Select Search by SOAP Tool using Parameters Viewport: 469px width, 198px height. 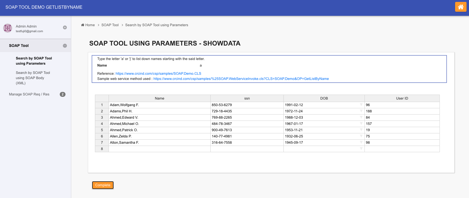[34, 61]
